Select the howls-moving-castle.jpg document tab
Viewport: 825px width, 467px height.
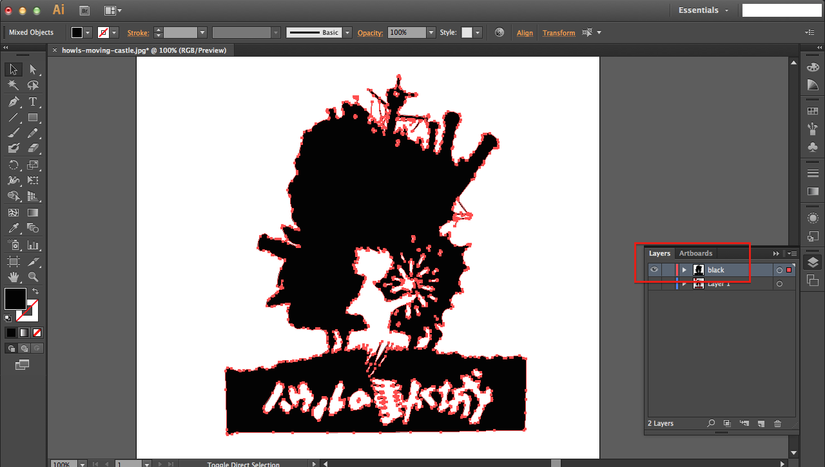[144, 50]
